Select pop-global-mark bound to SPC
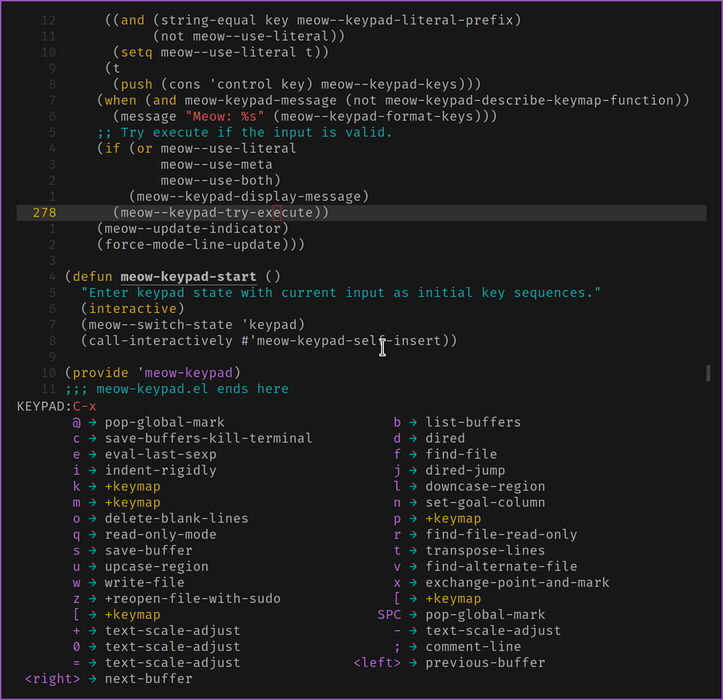723x700 pixels. 485,614
